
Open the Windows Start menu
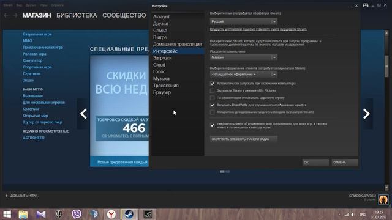point(7,215)
